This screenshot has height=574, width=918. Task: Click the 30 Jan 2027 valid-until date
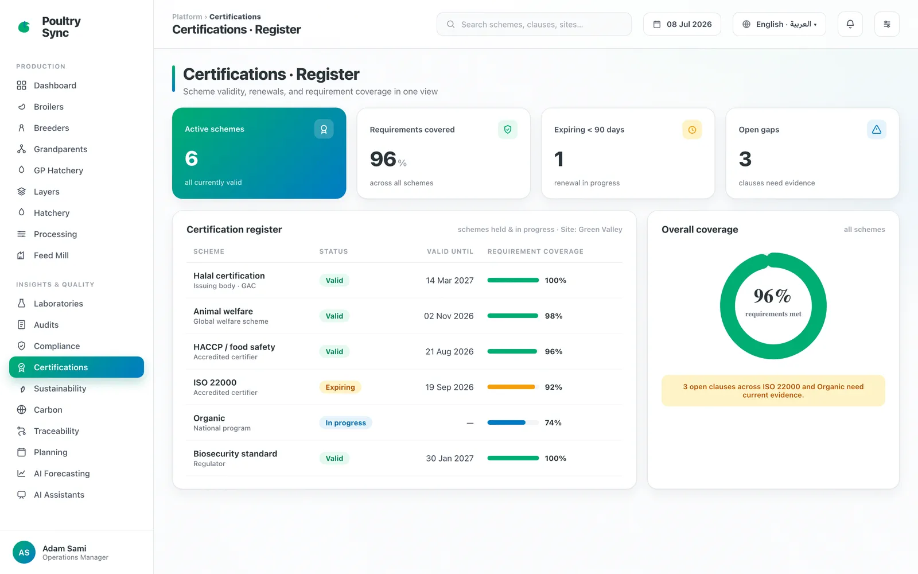point(450,459)
